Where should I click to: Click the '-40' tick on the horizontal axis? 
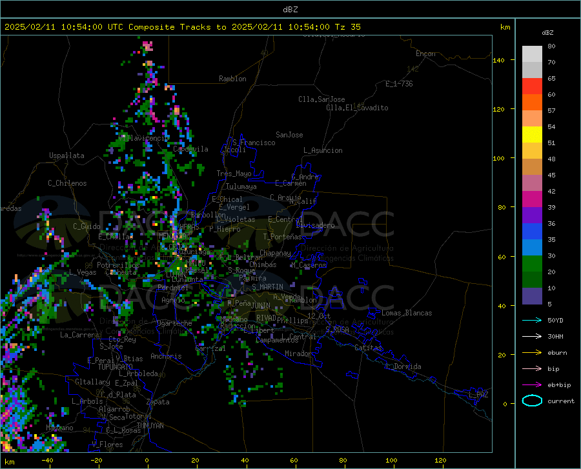[x=47, y=460]
